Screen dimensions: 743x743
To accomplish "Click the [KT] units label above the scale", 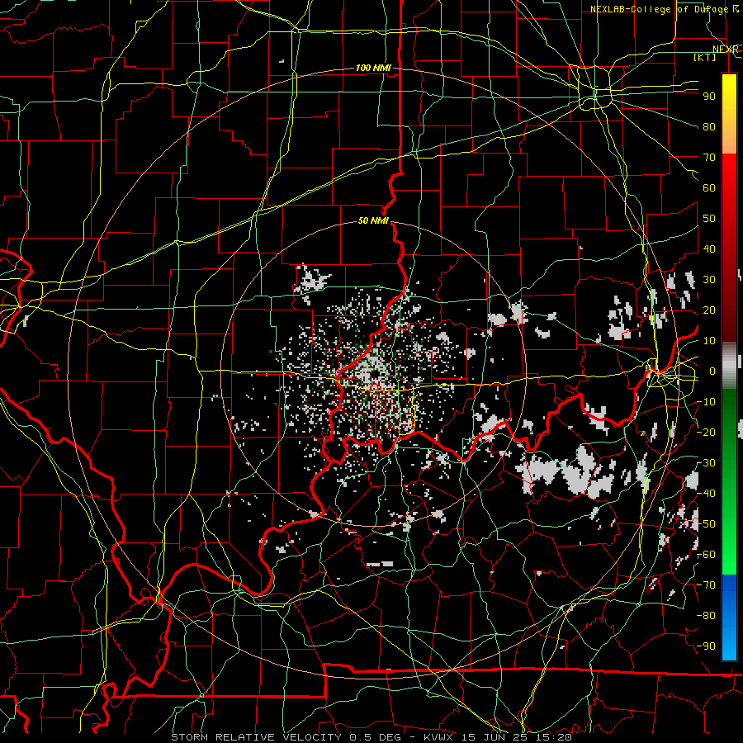I will [x=705, y=57].
